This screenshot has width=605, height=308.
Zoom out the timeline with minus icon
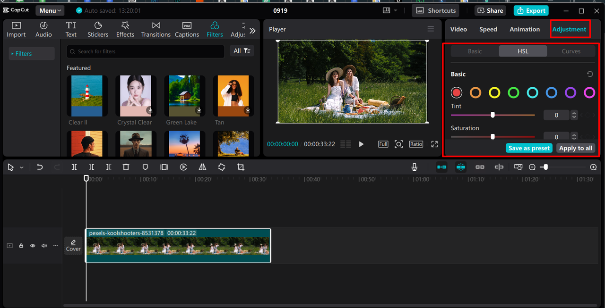532,167
